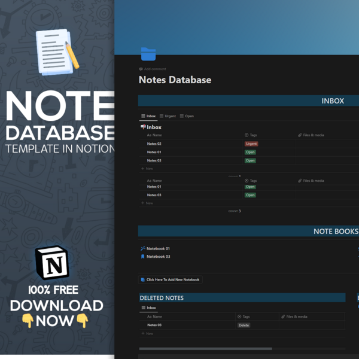
Task: Click the Add comment link
Action: click(x=153, y=69)
